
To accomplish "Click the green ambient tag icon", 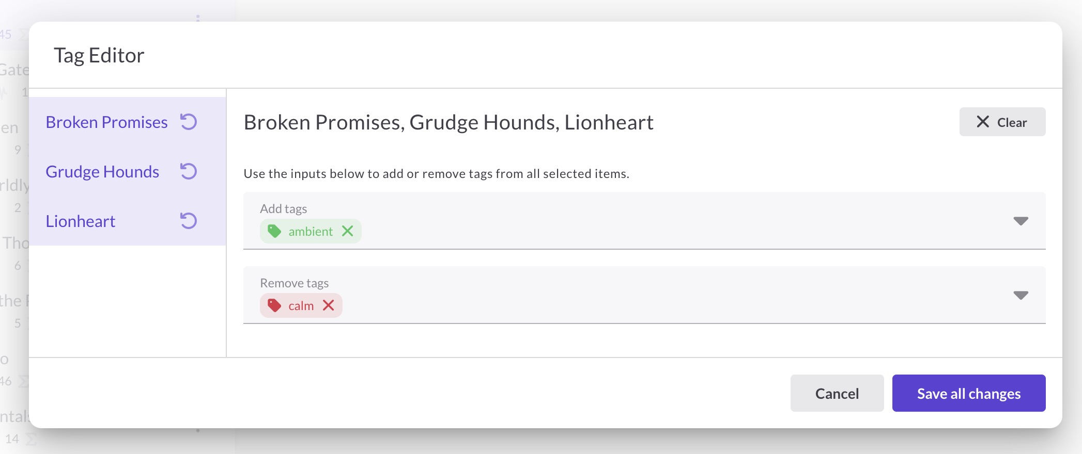I will pos(274,231).
